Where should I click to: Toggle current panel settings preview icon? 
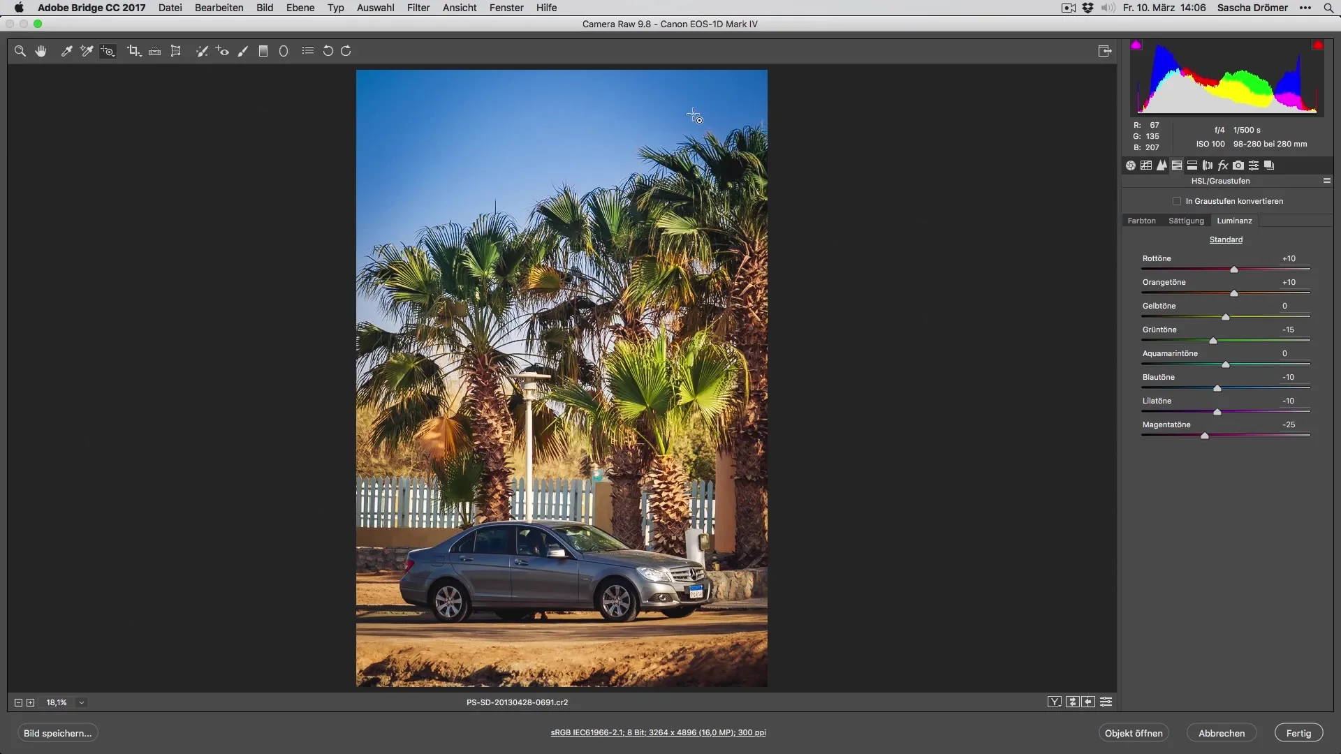[1106, 702]
